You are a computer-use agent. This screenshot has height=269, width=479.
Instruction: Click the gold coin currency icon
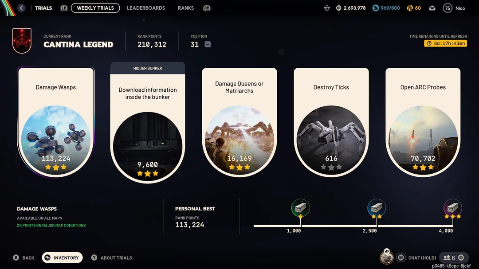(x=410, y=8)
